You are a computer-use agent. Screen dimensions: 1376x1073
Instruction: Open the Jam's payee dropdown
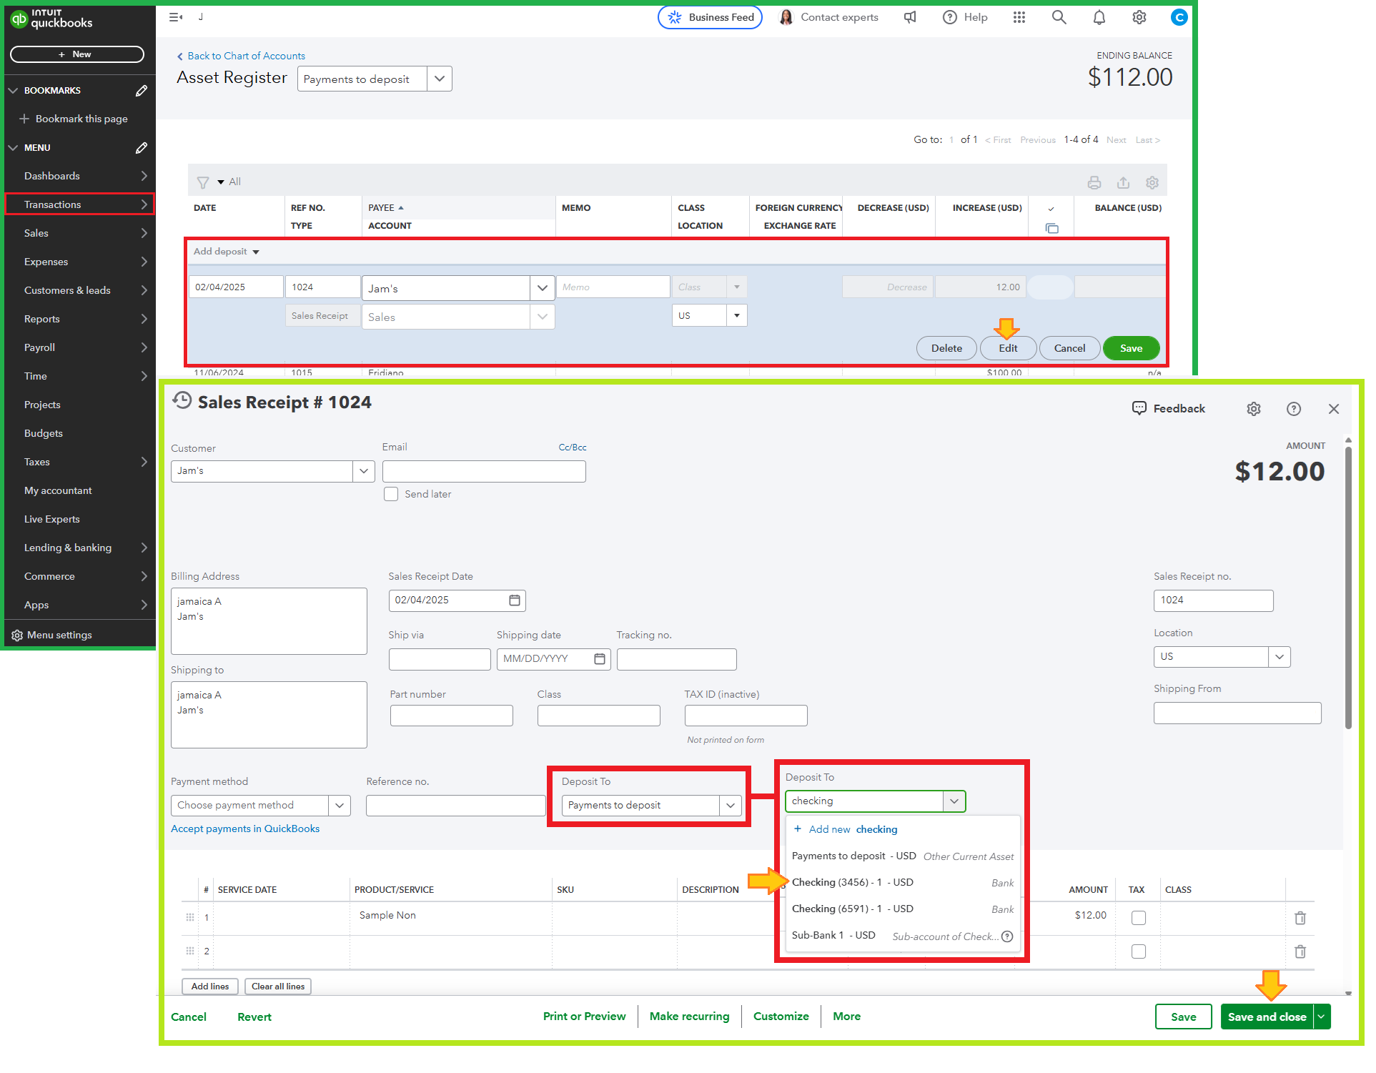click(x=542, y=288)
